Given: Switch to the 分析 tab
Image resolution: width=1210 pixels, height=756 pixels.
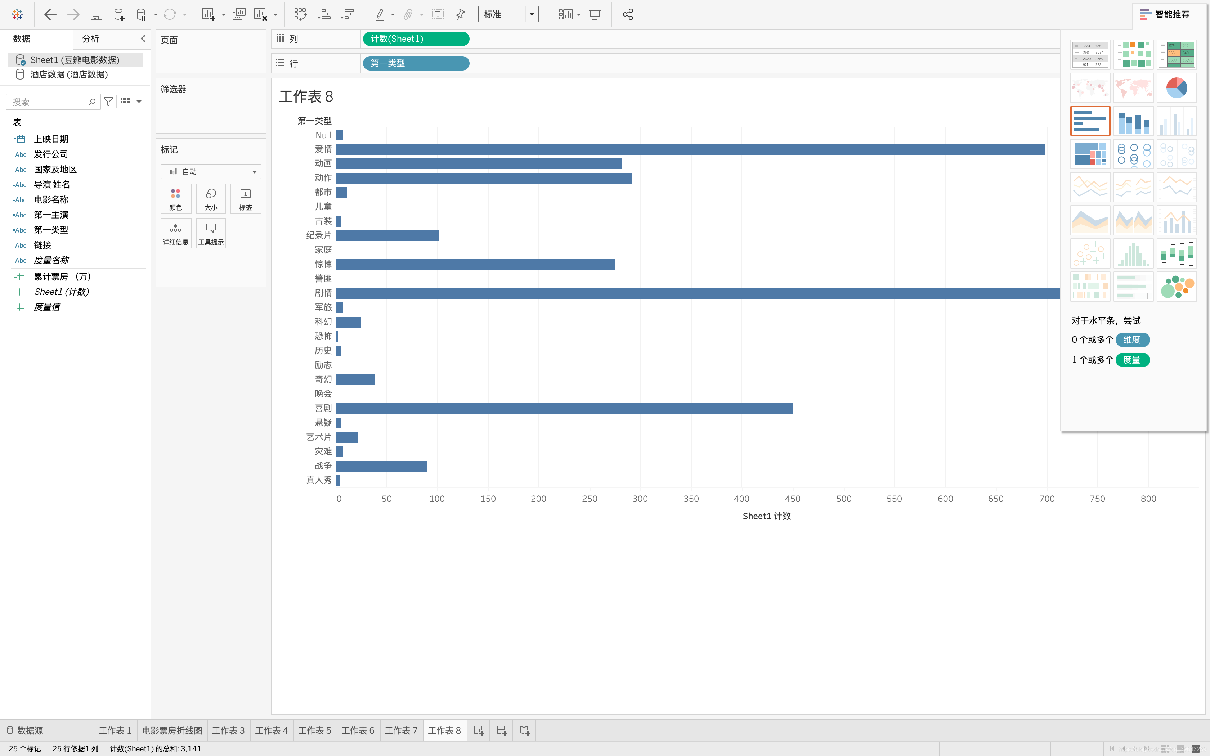Looking at the screenshot, I should click(x=90, y=39).
